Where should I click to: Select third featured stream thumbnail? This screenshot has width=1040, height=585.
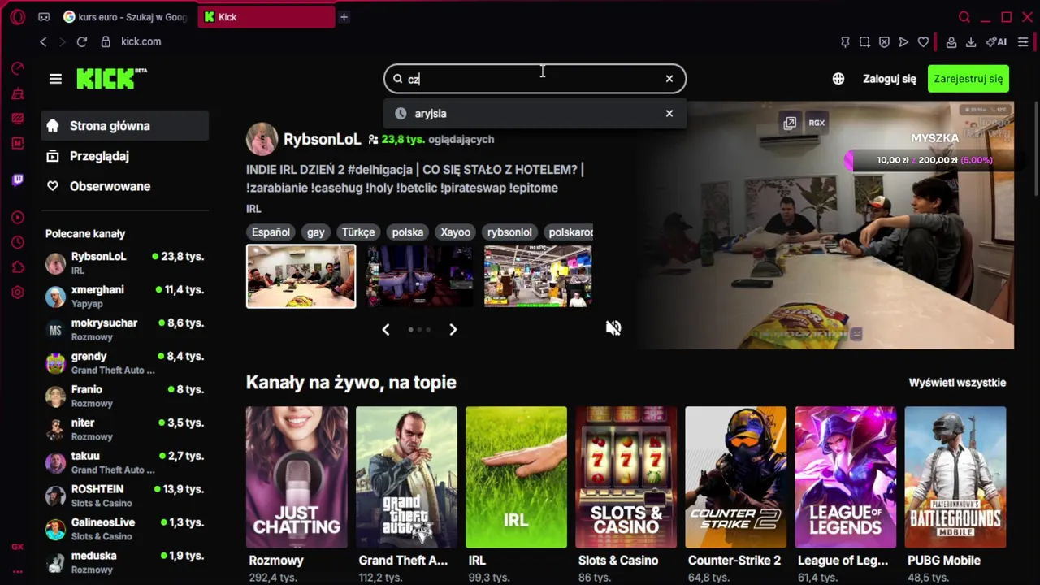click(538, 276)
